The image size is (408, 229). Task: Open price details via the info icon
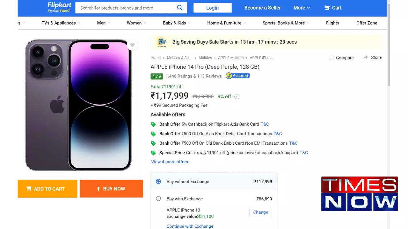click(237, 96)
